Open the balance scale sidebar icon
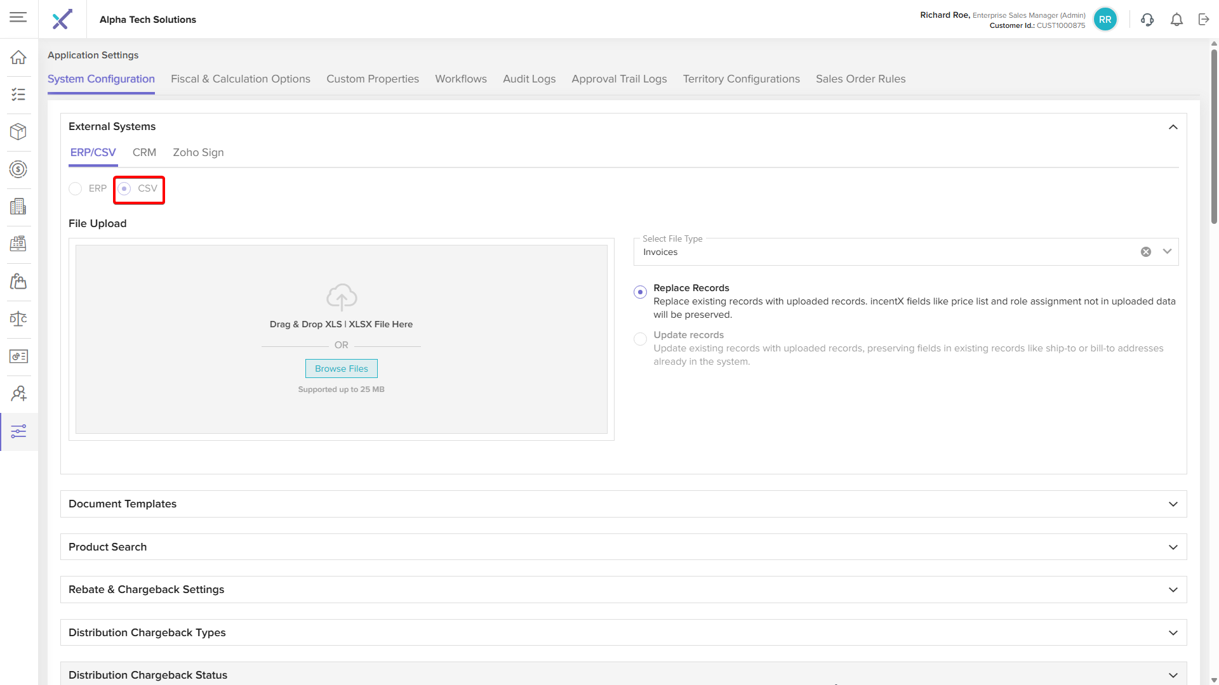Viewport: 1219px width, 685px height. (18, 319)
